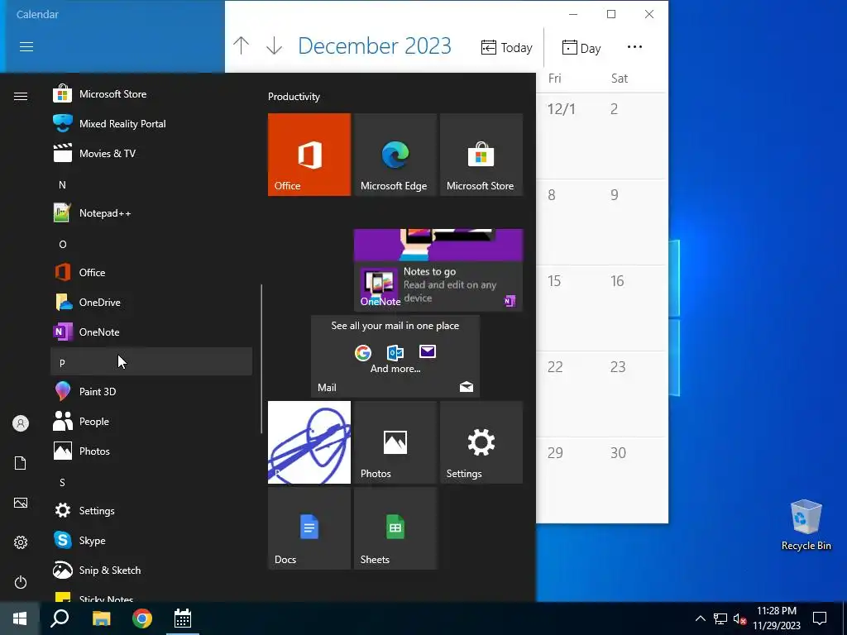
Task: Go to previous month in Calendar
Action: coord(241,46)
